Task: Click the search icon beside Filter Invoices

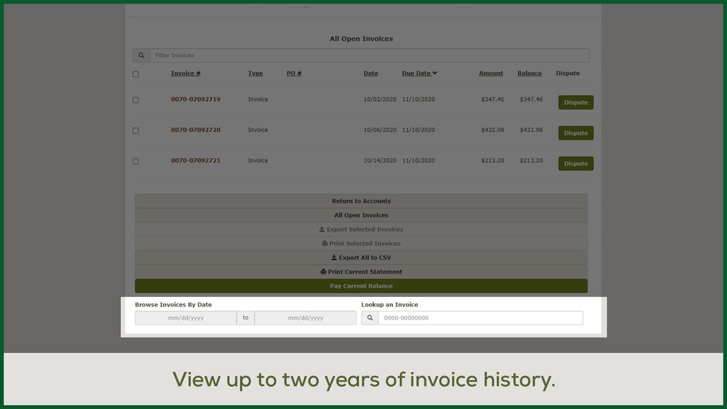Action: point(141,56)
